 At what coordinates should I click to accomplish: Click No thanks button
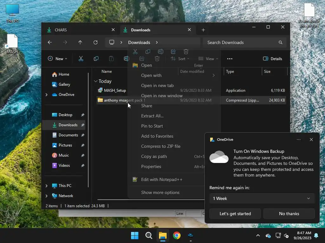point(289,214)
